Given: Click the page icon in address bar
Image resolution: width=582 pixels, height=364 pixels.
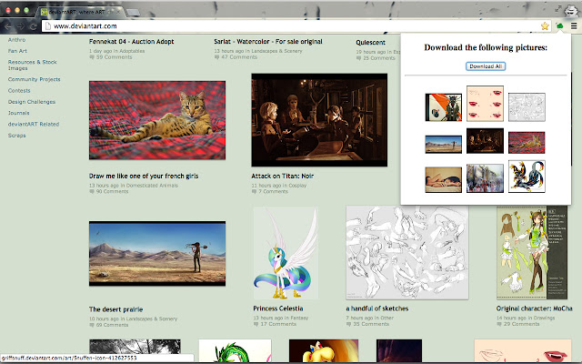Looking at the screenshot, I should [47, 26].
